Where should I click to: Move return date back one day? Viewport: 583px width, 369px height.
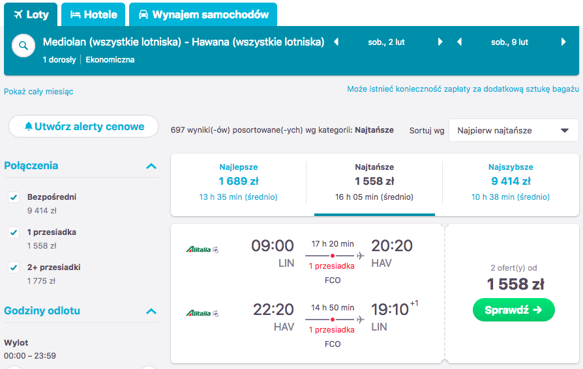[x=460, y=42]
